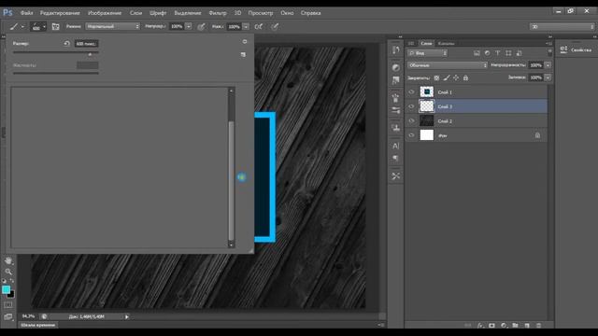598x336 pixels.
Task: Open the Шкала времени timeline tab
Action: point(38,326)
